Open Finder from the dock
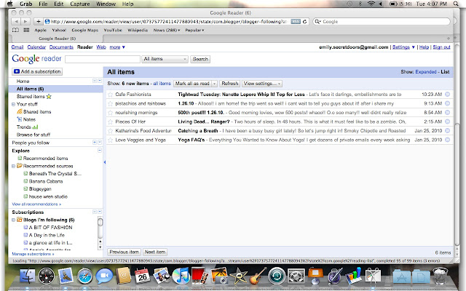The image size is (466, 291). click(28, 276)
